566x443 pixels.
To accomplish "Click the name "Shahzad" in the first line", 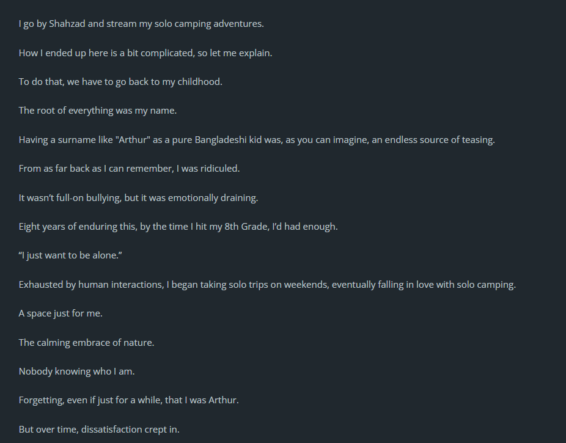I will coord(67,24).
